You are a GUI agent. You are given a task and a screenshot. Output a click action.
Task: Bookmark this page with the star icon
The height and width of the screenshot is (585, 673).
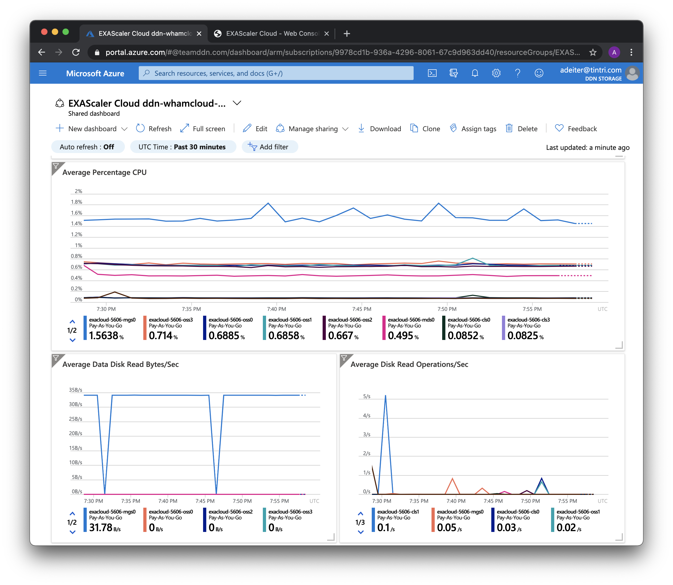tap(593, 52)
